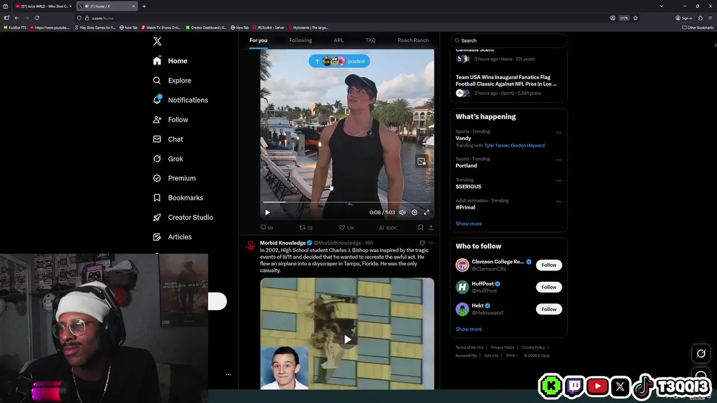Open Morbid Knowledge profile name
This screenshot has width=717, height=403.
pos(283,243)
